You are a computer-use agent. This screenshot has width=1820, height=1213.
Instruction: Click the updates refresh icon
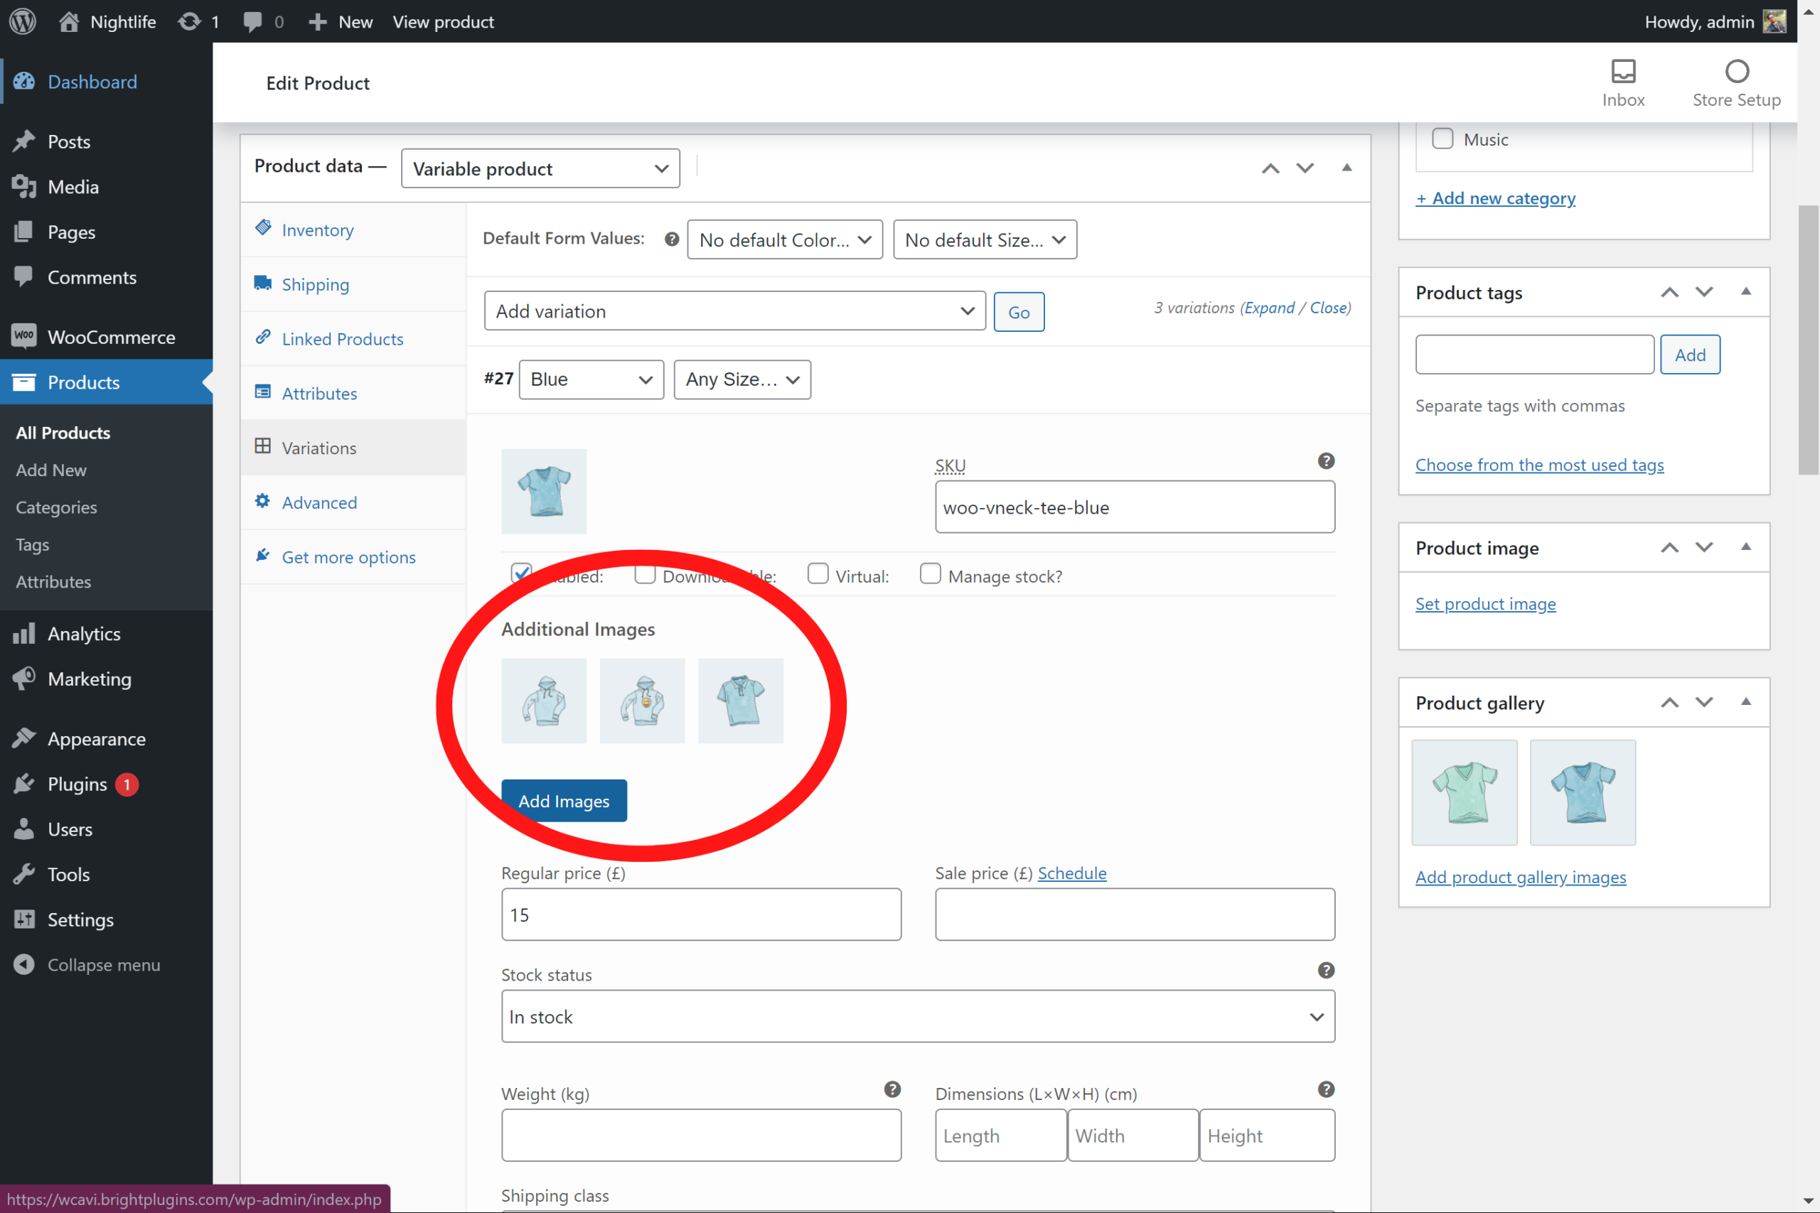pos(189,21)
